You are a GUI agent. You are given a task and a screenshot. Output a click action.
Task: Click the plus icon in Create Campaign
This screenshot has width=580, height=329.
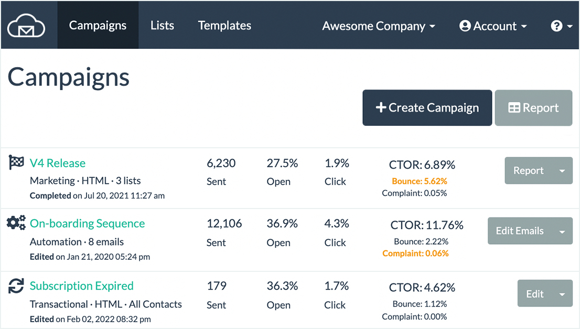381,108
